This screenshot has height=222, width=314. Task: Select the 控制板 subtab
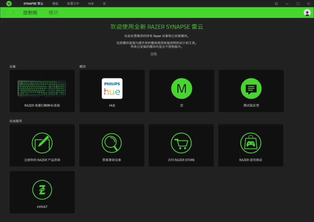point(30,13)
